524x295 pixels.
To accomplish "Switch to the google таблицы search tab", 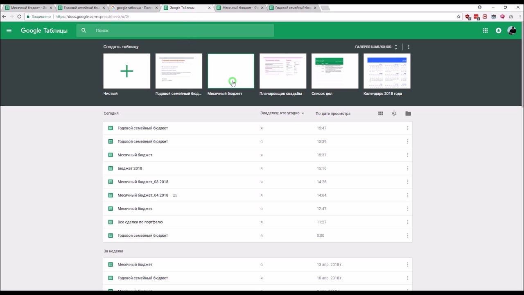I will pos(134,8).
